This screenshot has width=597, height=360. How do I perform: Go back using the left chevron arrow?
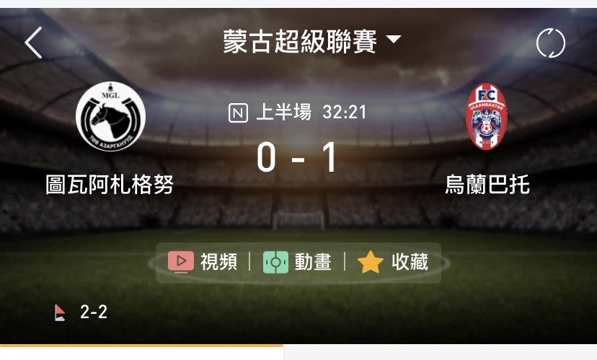pos(33,43)
